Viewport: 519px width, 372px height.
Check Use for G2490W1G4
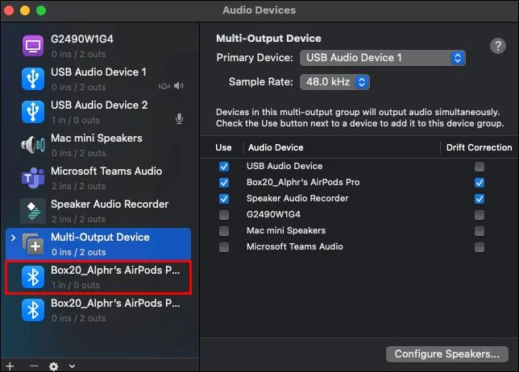(x=224, y=215)
